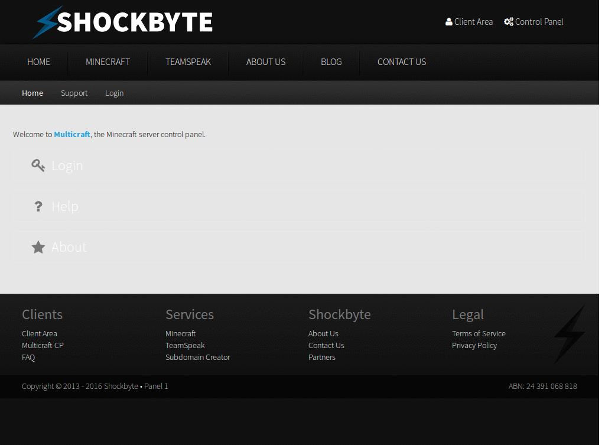Click the 'Shockbyte' footer heading
The width and height of the screenshot is (605, 445).
tap(340, 315)
